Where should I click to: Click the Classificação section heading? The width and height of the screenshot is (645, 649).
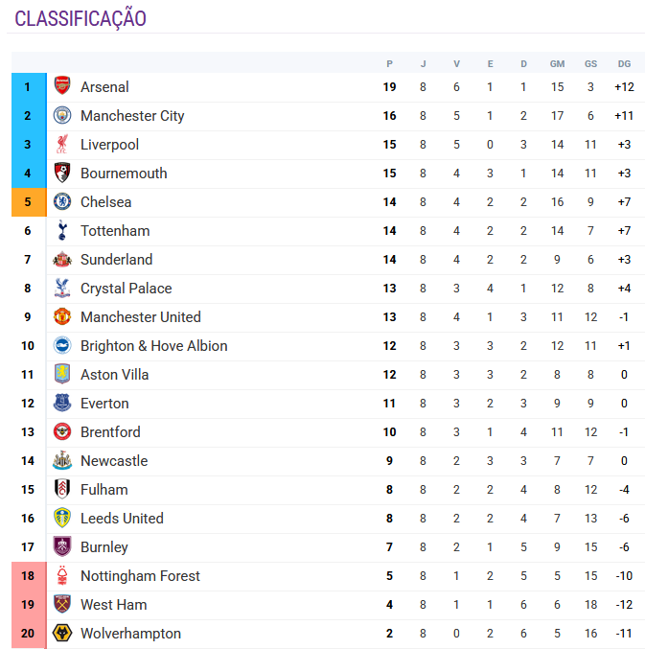(81, 18)
